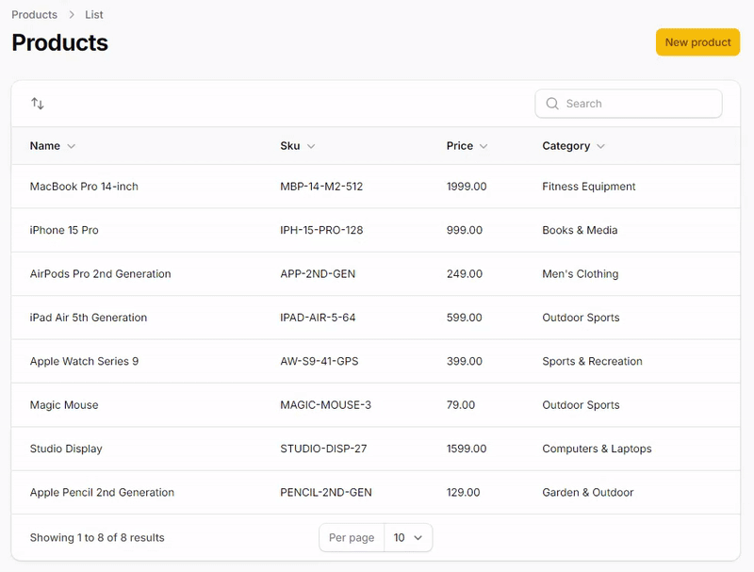Screen dimensions: 754x572
Task: Click the 129.00 price cell
Action: pyautogui.click(x=463, y=493)
